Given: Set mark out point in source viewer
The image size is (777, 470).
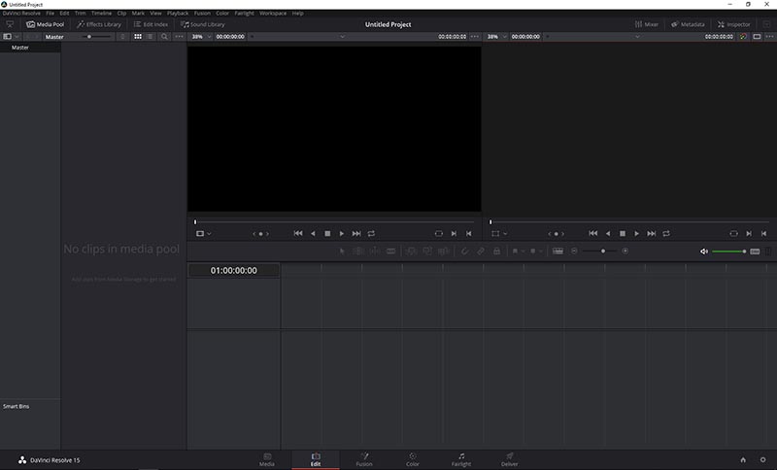Looking at the screenshot, I should (469, 233).
